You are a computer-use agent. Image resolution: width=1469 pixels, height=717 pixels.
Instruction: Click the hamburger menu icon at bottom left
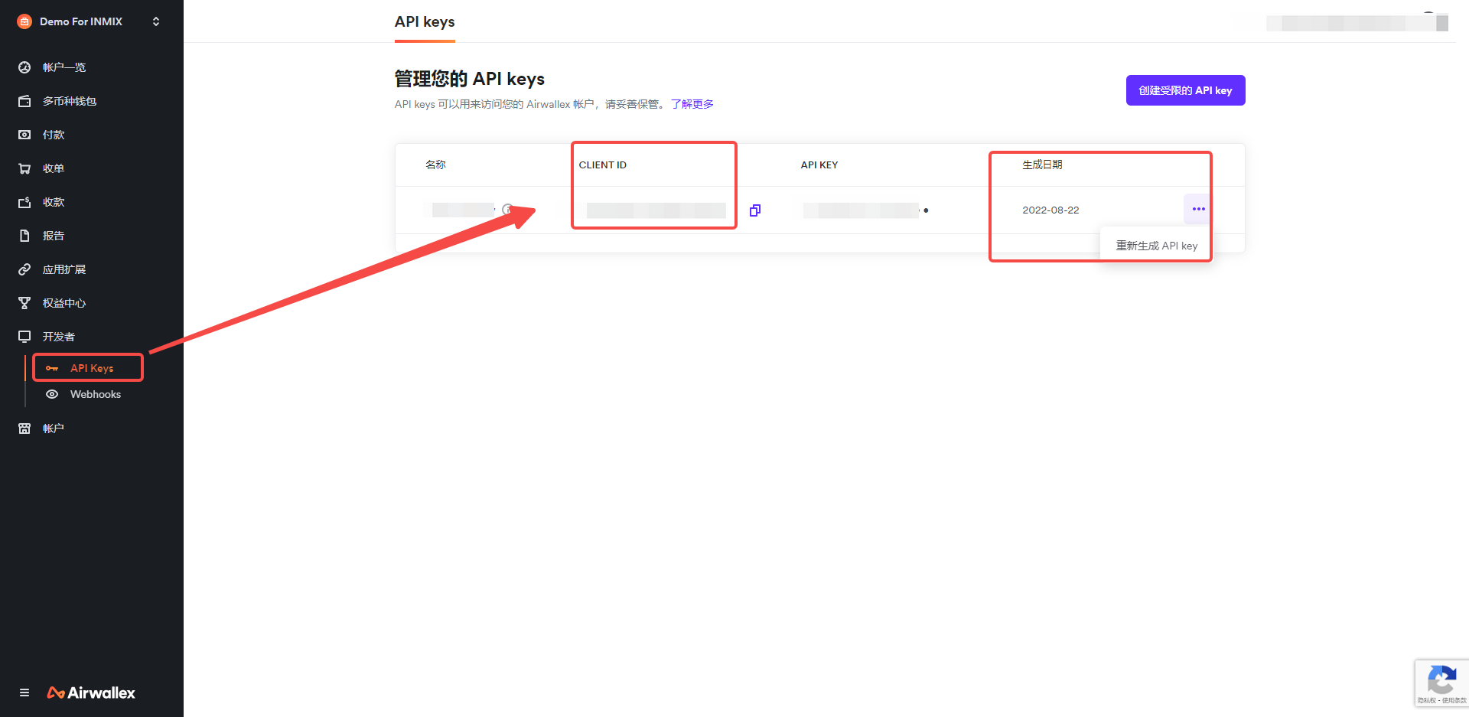pos(24,692)
